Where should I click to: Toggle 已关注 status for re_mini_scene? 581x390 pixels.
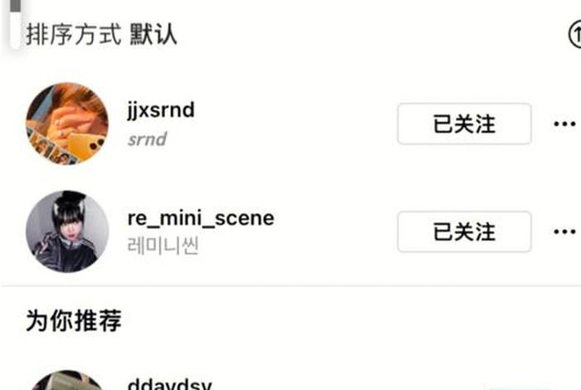(464, 232)
